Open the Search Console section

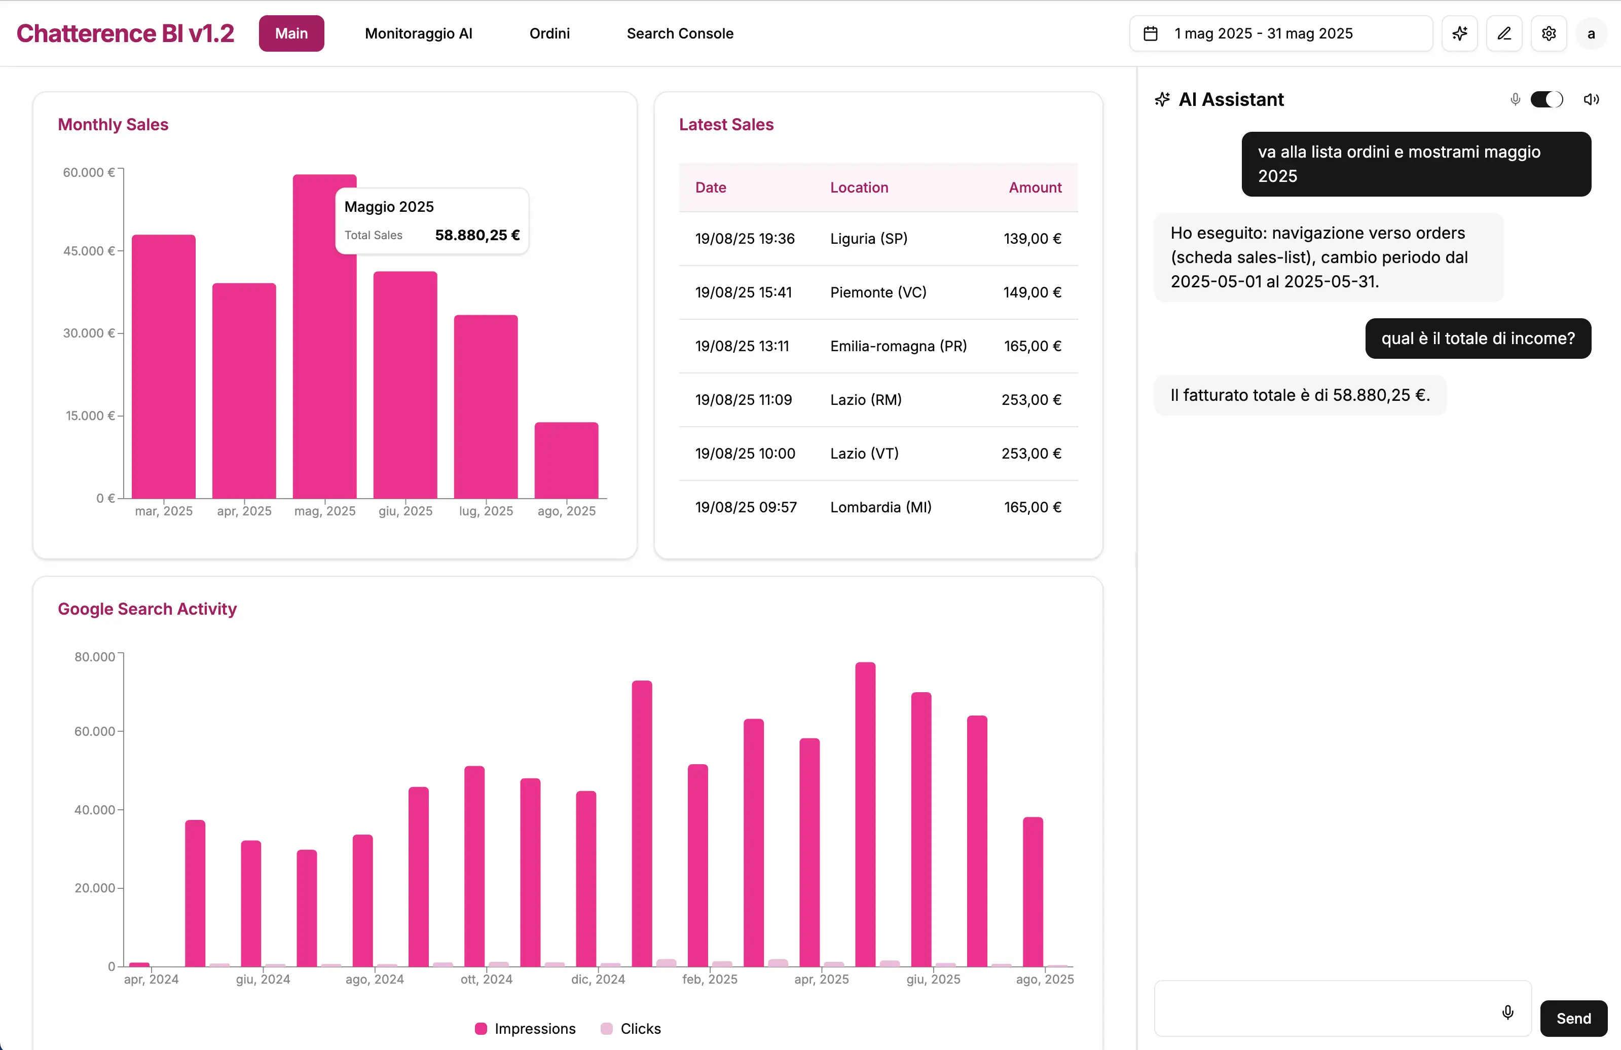679,32
